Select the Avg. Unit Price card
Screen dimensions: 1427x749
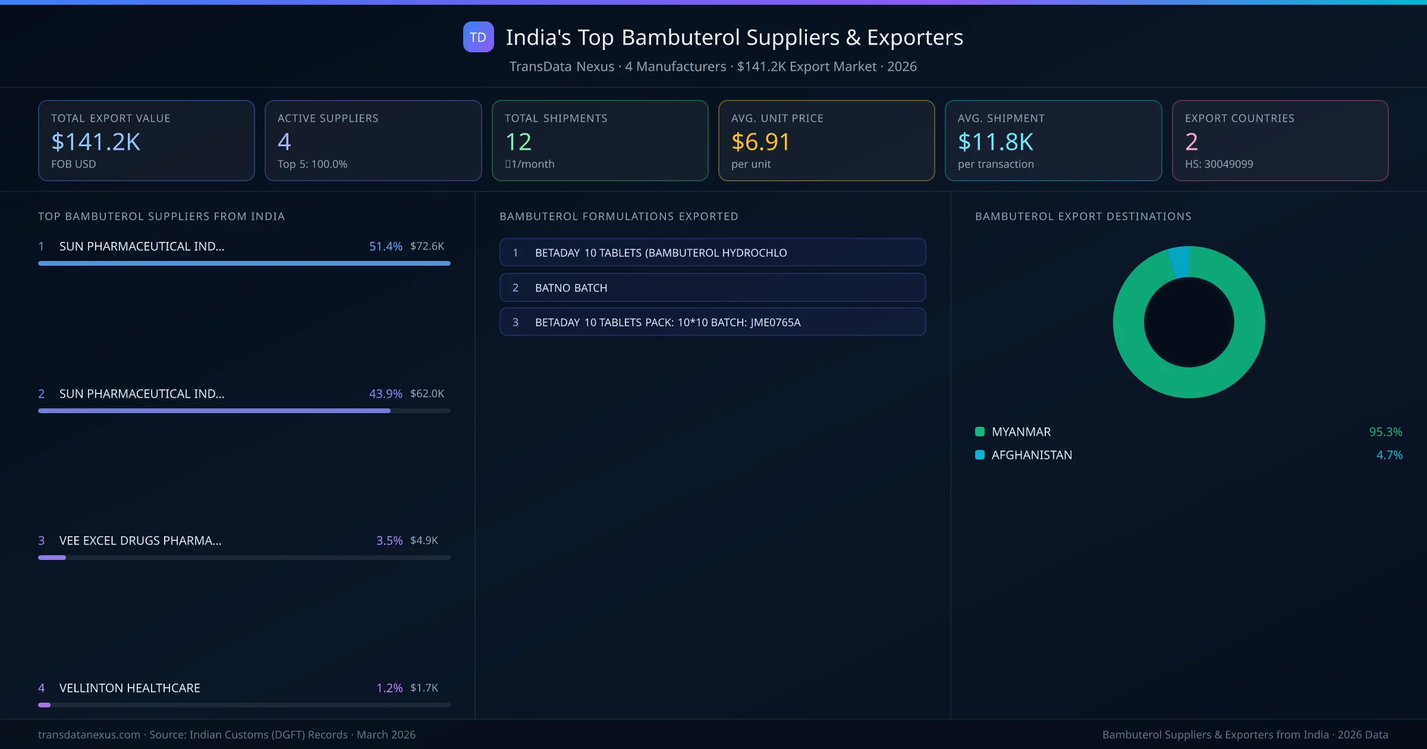pyautogui.click(x=826, y=140)
